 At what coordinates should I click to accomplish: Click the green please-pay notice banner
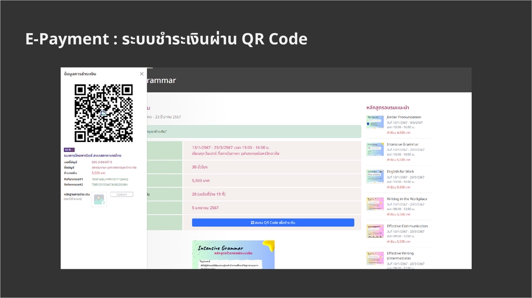[x=254, y=132]
